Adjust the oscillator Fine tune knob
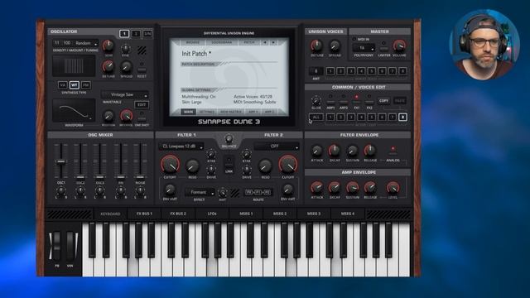 (x=125, y=49)
